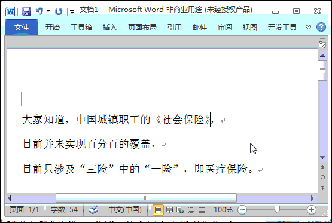Open the Word Help question mark icon
The width and height of the screenshot is (332, 223).
321,27
